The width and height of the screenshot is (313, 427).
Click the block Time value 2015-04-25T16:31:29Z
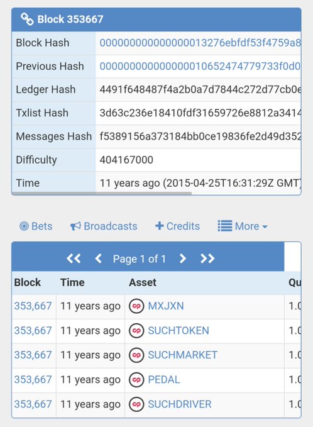(219, 183)
